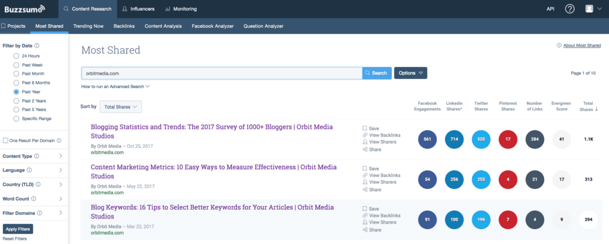Click the 284 Number of Links circle
Viewport: 609px width, 244px height.
click(x=535, y=140)
